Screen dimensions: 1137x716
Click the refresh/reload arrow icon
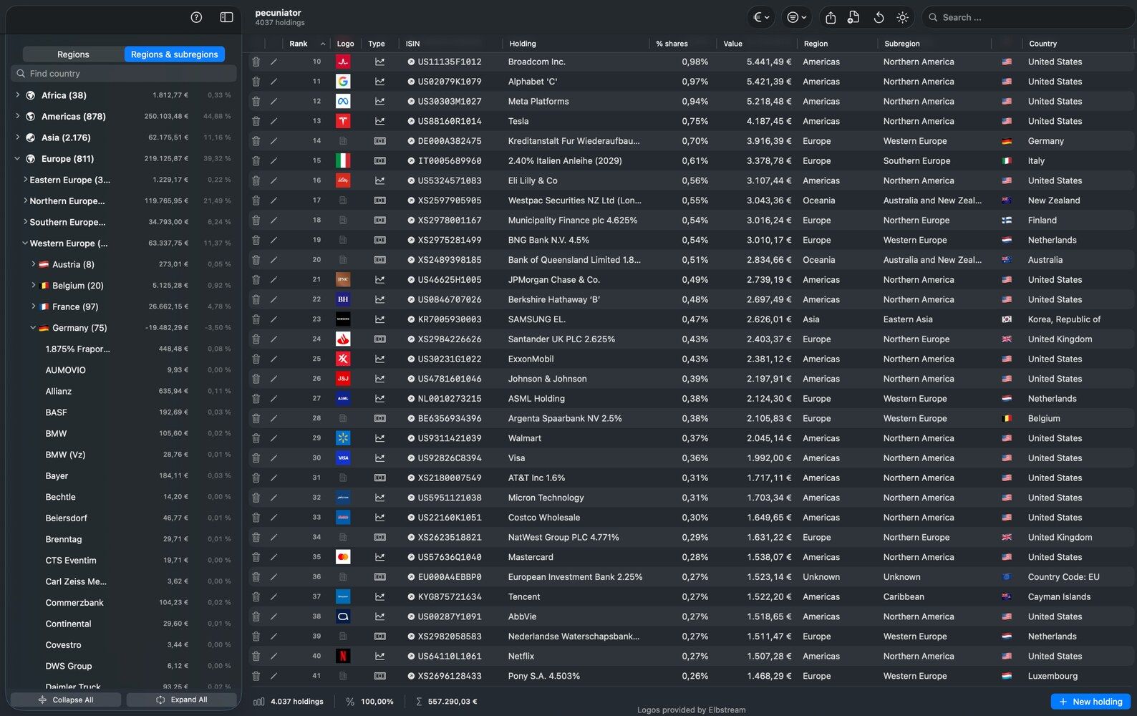879,17
